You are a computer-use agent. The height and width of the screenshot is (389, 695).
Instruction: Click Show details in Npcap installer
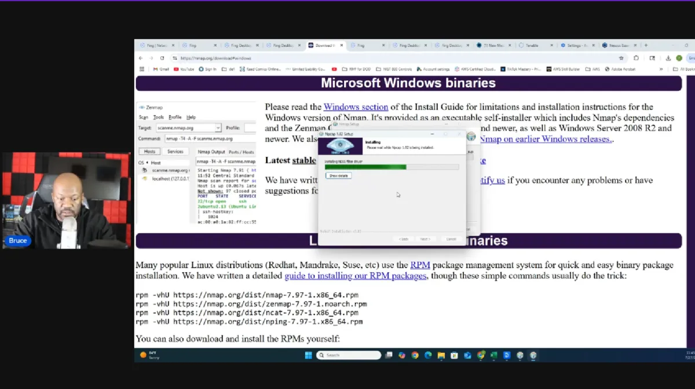338,175
